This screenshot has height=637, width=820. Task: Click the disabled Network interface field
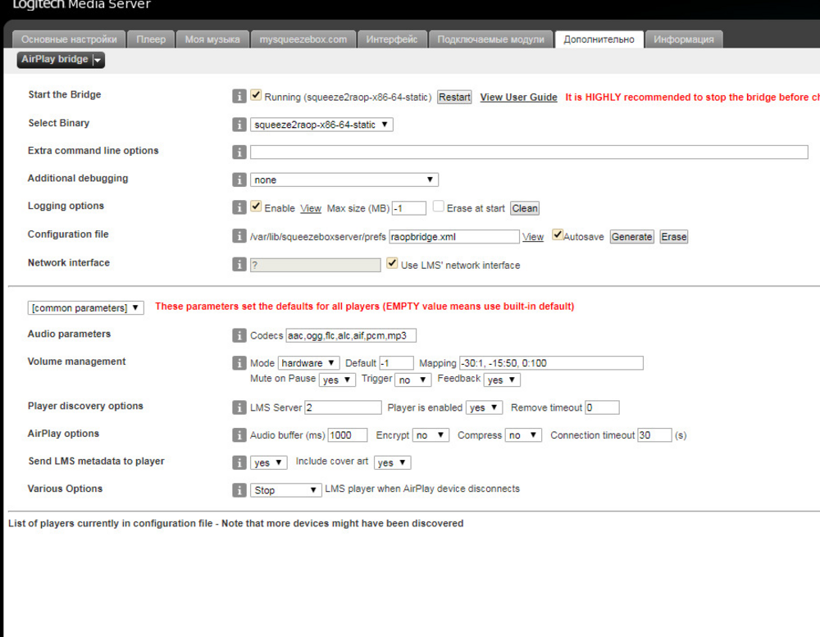pos(316,265)
